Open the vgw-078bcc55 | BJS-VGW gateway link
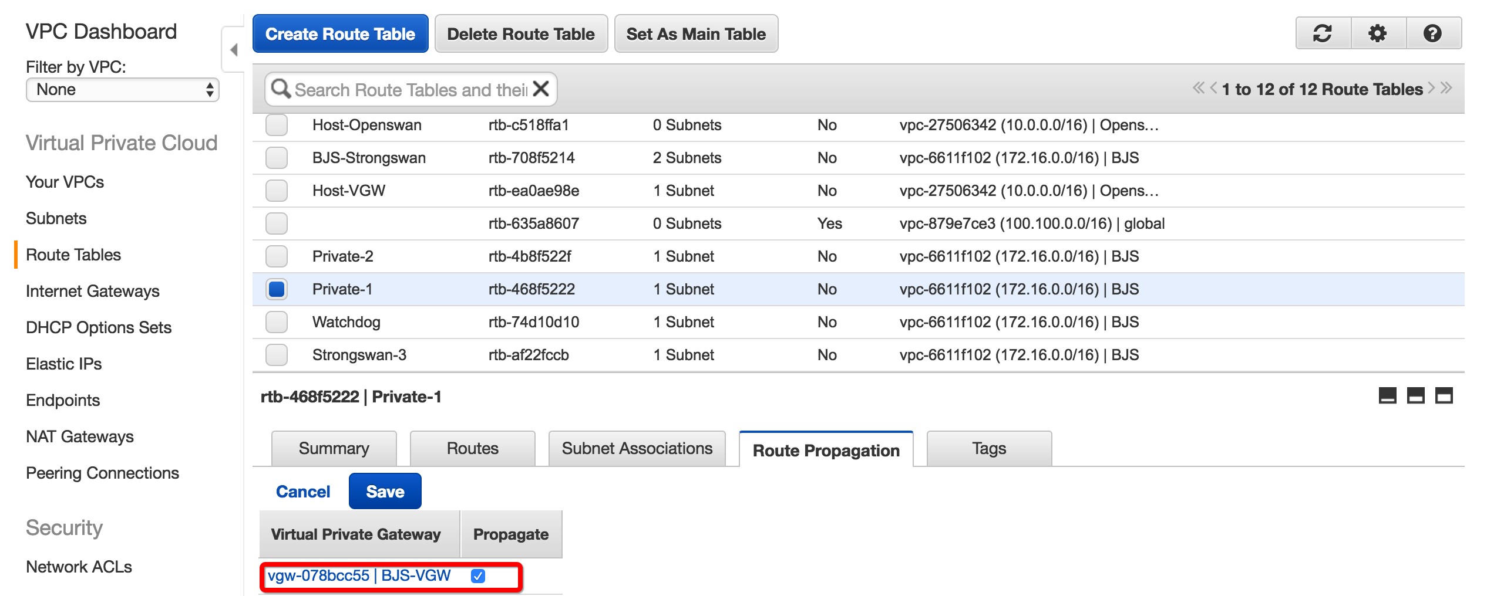1487x596 pixels. coord(359,576)
